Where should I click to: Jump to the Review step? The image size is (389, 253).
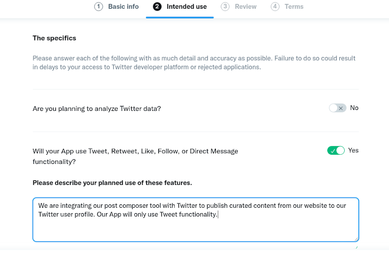tap(246, 7)
